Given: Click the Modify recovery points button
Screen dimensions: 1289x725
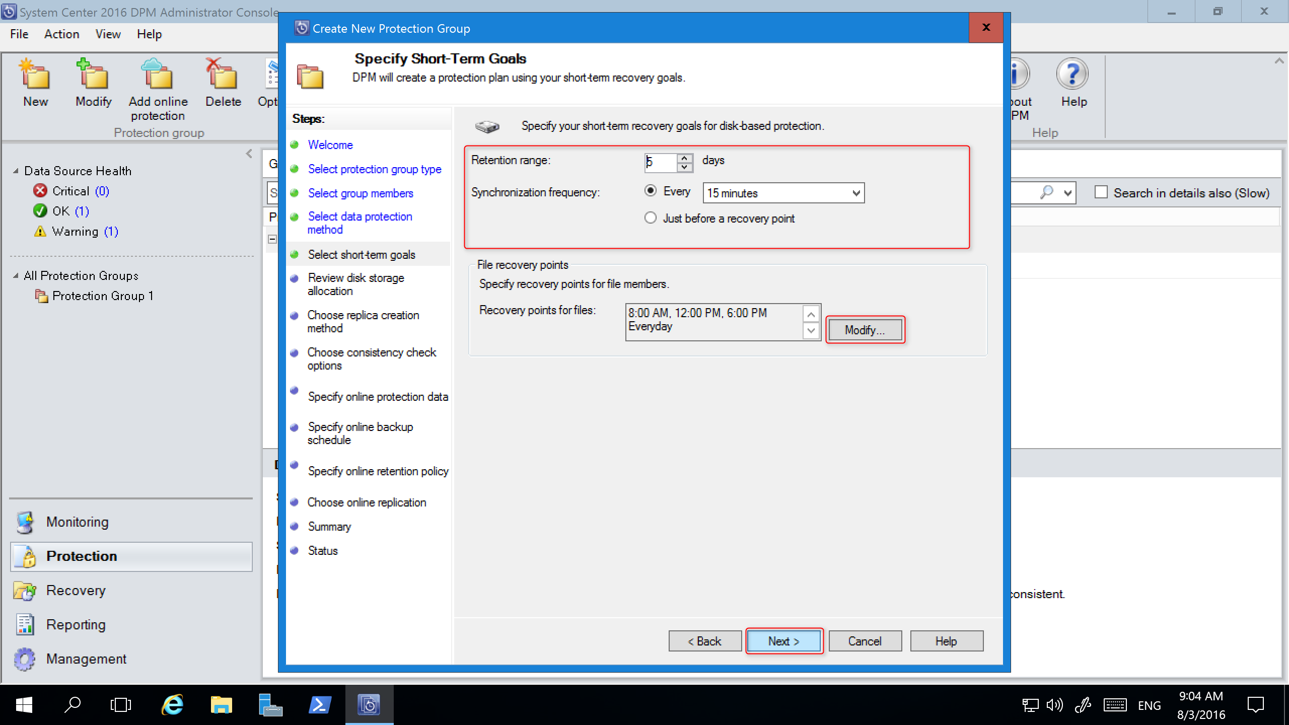Looking at the screenshot, I should click(x=864, y=329).
